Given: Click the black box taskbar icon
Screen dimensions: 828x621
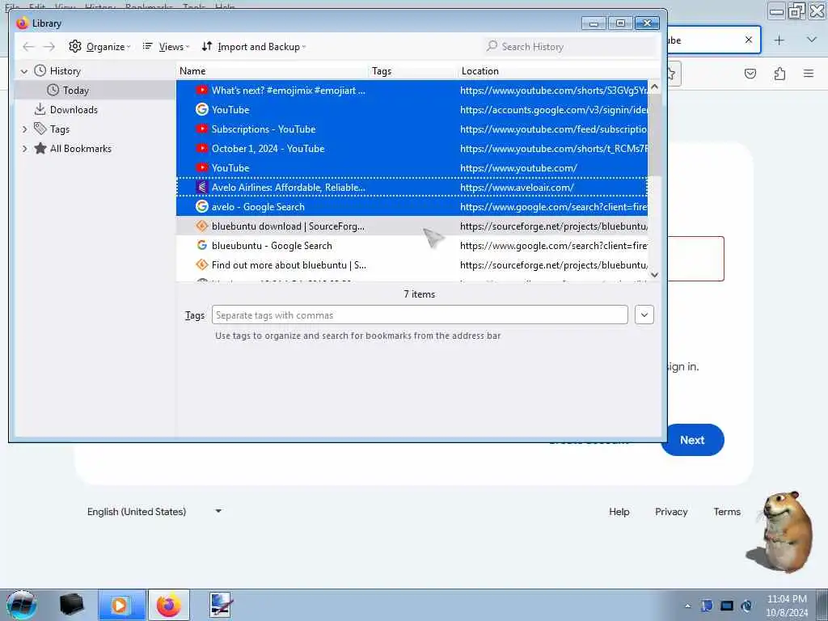Looking at the screenshot, I should click(x=71, y=605).
